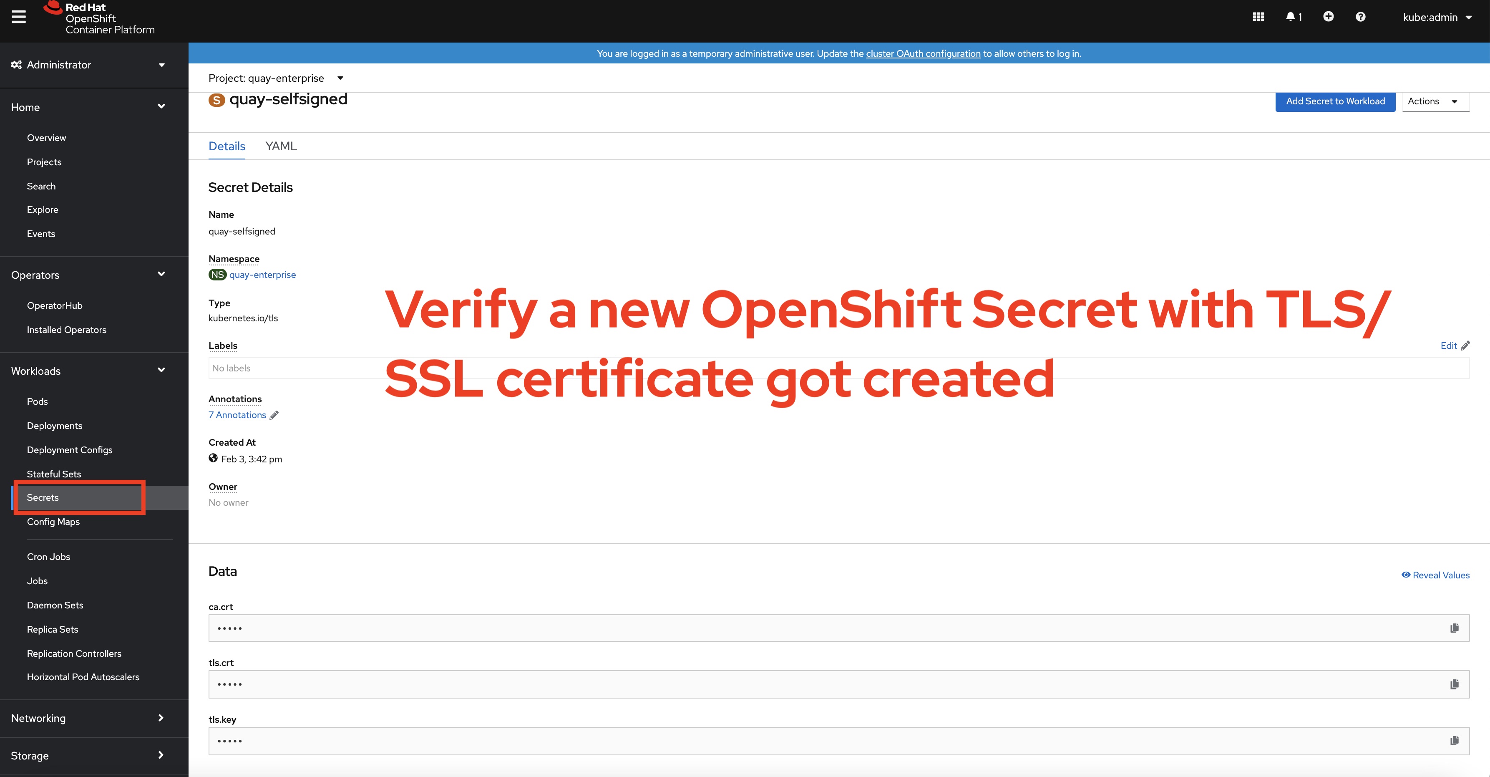Viewport: 1490px width, 777px height.
Task: Open OperatorHub in the sidebar
Action: [54, 305]
